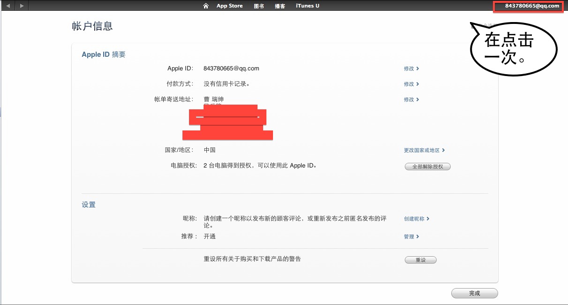Click 修改 next to Apple ID
568x305 pixels.
(411, 69)
